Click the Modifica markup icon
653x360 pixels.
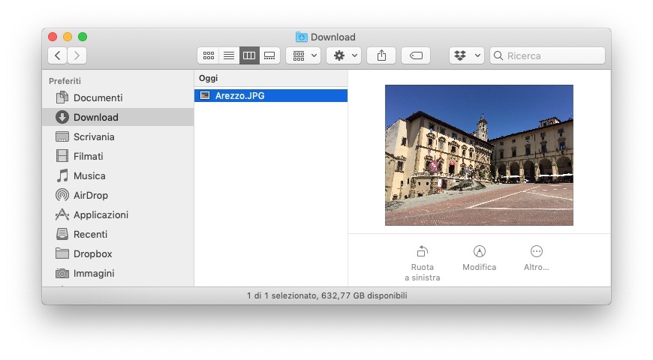(x=479, y=252)
